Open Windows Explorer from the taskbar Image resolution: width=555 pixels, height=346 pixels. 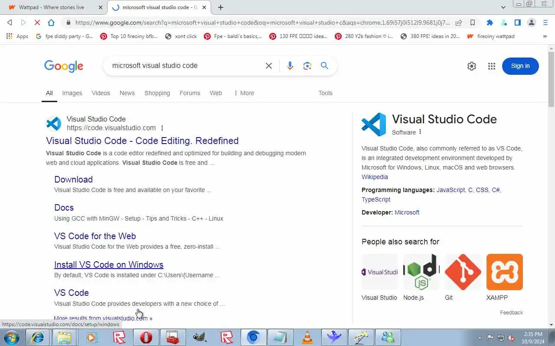[x=64, y=337]
